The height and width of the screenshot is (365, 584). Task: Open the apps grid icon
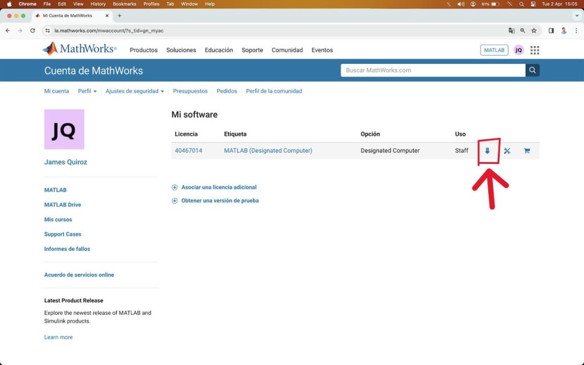[x=535, y=50]
